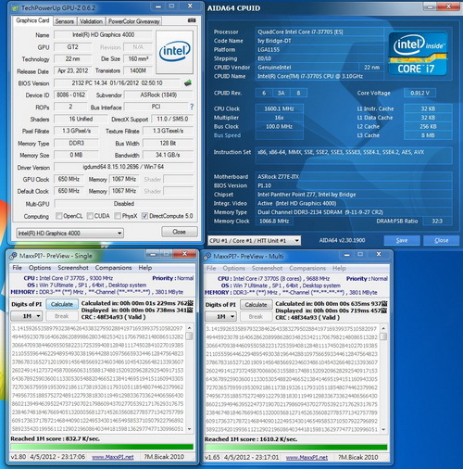463x469 pixels.
Task: Click the DRAM:FSB Ratio value 32:3
Action: click(437, 222)
